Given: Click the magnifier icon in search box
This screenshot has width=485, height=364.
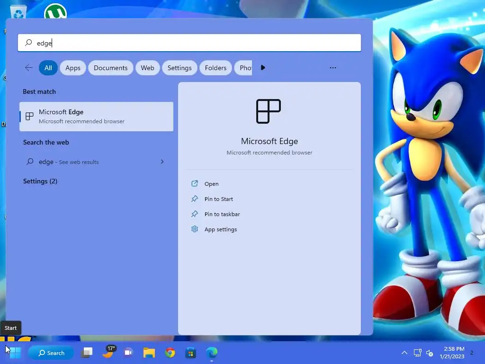Looking at the screenshot, I should (x=28, y=42).
